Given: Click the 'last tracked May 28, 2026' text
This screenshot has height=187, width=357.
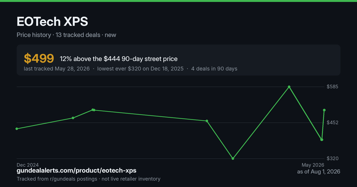Looking at the screenshot, I should (x=57, y=69).
